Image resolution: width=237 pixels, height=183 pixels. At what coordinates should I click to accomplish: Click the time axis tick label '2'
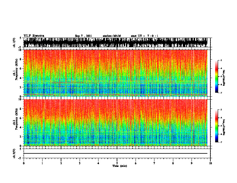pyautogui.click(x=61, y=163)
